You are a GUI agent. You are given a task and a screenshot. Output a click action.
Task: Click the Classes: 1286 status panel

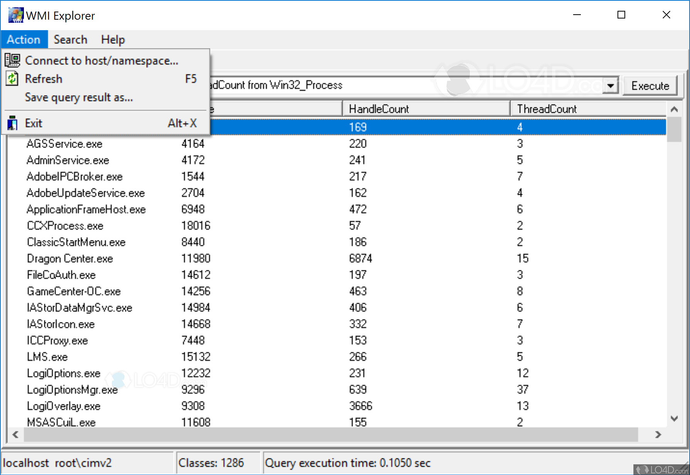pos(218,463)
